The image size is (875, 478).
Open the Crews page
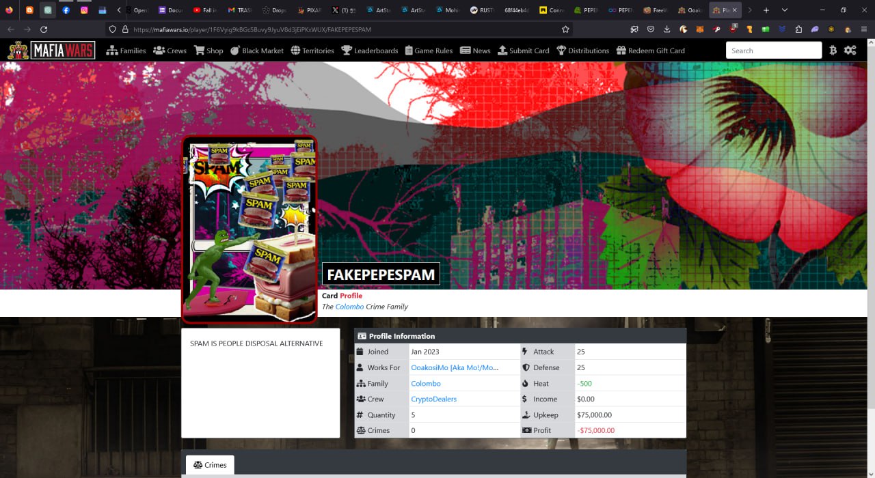(x=170, y=51)
